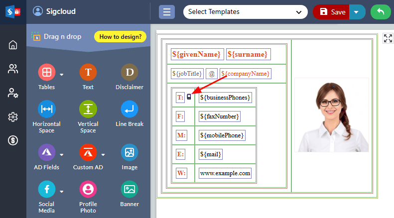Add a Disclaimer block
394x218 pixels.
pyautogui.click(x=129, y=73)
